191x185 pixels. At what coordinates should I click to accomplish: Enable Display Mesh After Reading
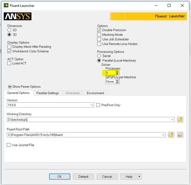pyautogui.click(x=9, y=46)
